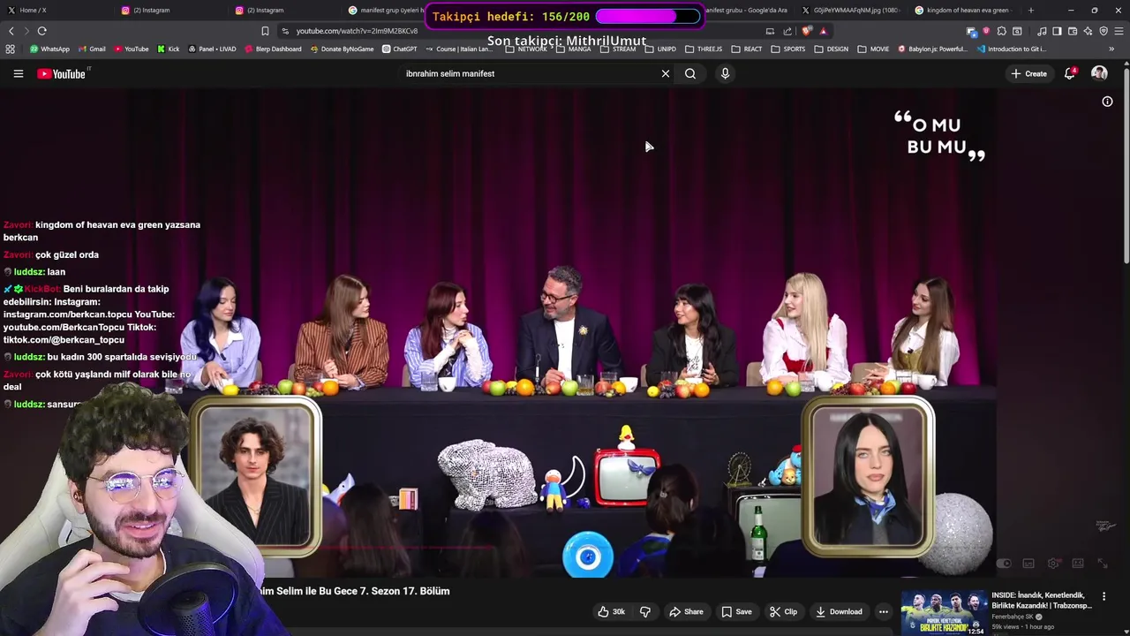Bookmark this page in the address bar
This screenshot has height=636, width=1130.
(265, 31)
